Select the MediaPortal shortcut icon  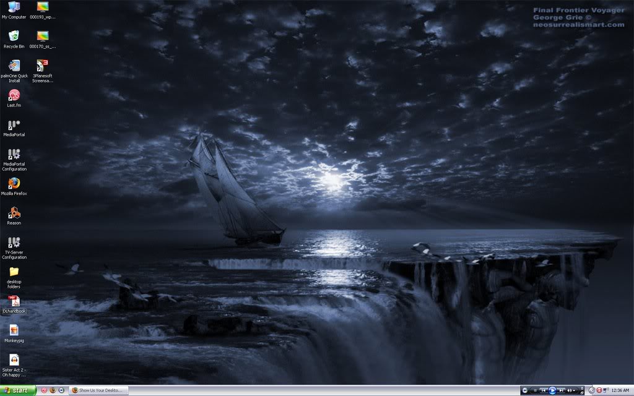click(14, 128)
